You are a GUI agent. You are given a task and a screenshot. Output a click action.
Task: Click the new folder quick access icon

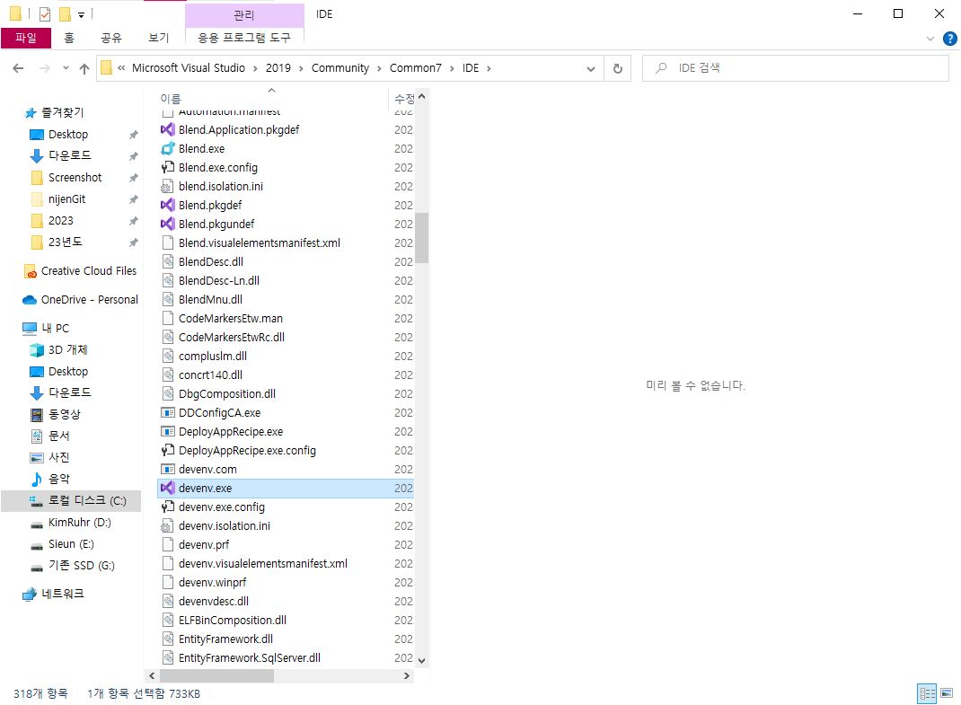(65, 13)
